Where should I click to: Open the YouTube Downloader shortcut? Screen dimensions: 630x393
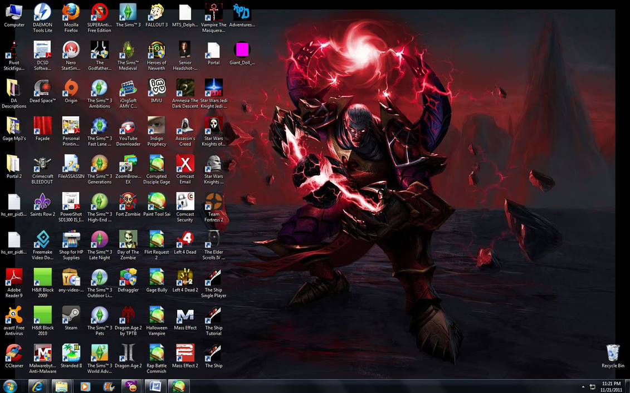tap(128, 132)
